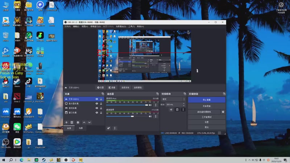This screenshot has width=290, height=163.
Task: Click the OBS preview canvas
Action: [144, 56]
